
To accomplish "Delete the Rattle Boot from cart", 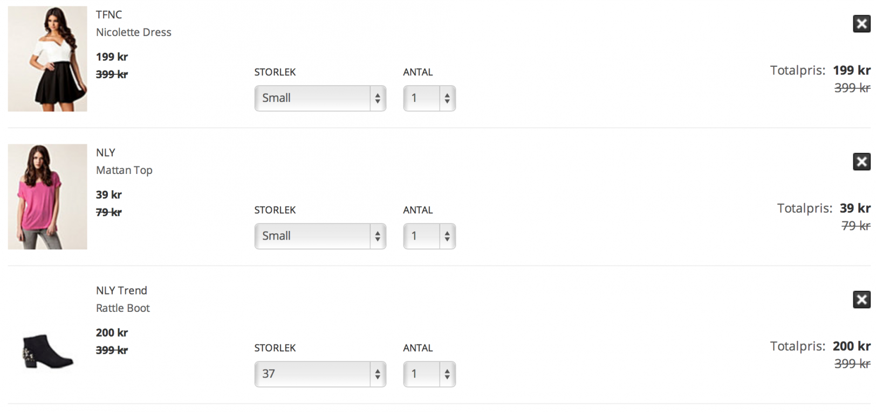I will coord(861,299).
